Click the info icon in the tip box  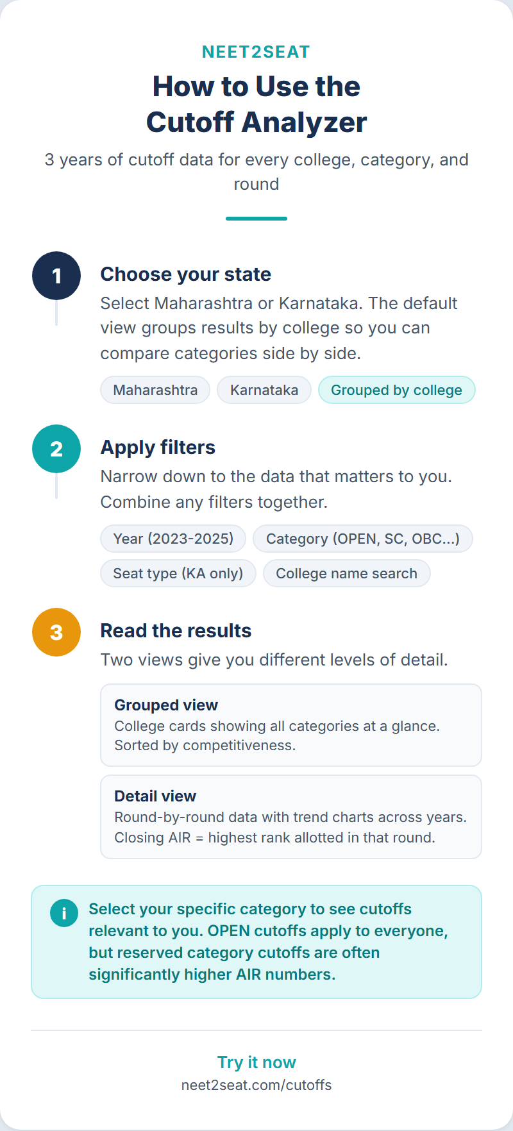coord(64,912)
